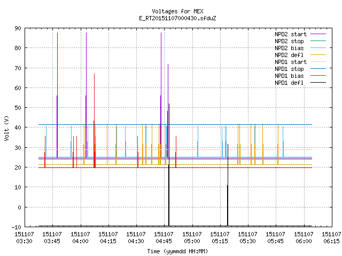Click the x-axis tick label 06:15
Image resolution: width=342 pixels, height=256 pixels.
point(331,241)
